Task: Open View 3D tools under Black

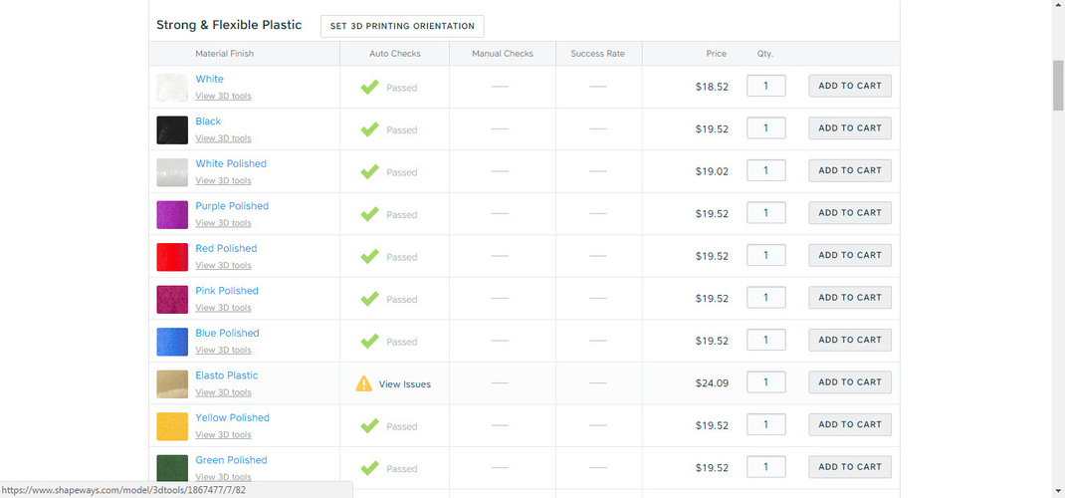Action: [224, 137]
